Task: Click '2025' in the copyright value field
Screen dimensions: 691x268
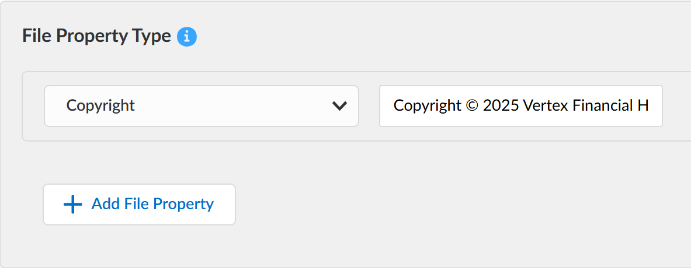Action: click(x=501, y=106)
